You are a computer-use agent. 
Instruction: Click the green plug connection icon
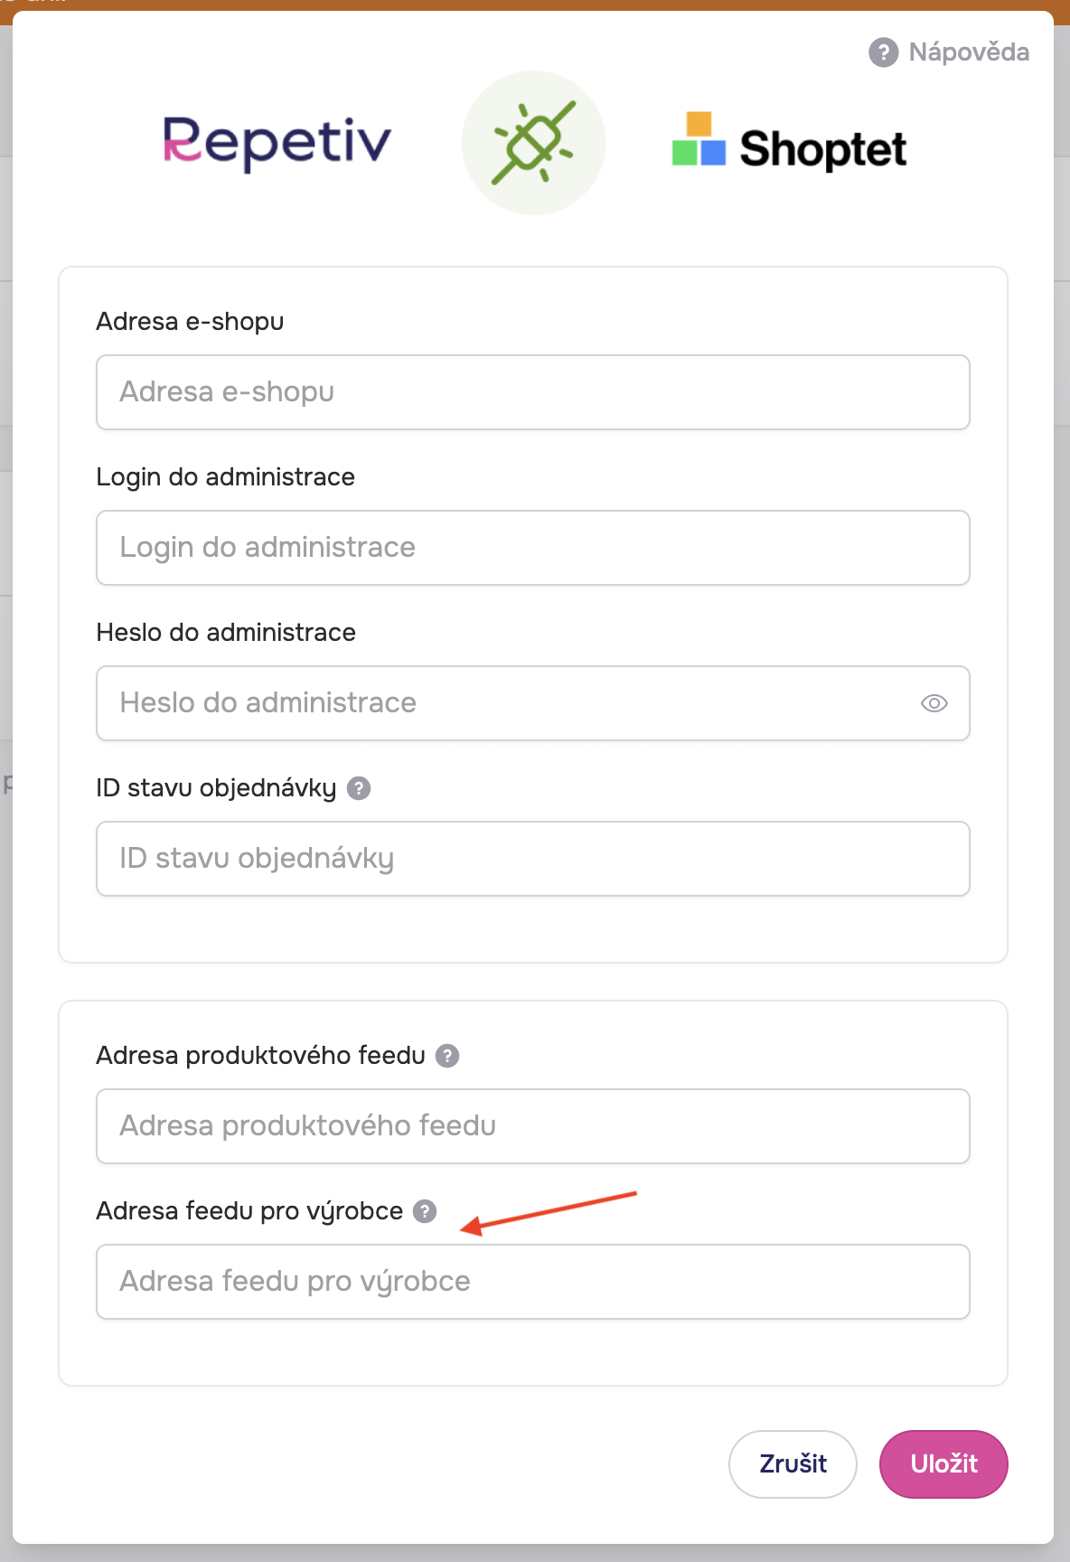click(533, 143)
